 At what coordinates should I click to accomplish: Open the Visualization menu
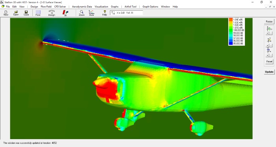pyautogui.click(x=101, y=7)
